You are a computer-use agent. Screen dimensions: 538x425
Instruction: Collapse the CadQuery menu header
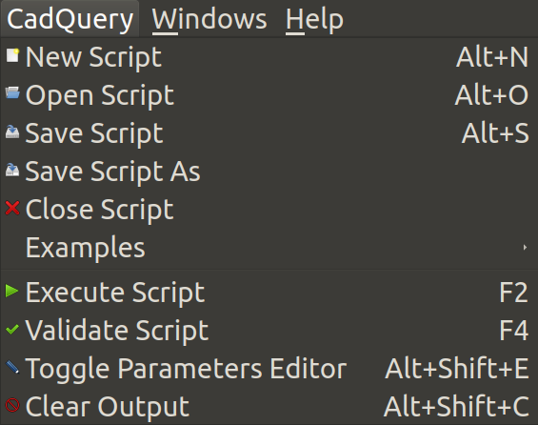[x=70, y=19]
